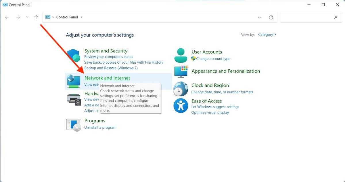Open the Network and Internet category
The width and height of the screenshot is (345, 182).
[x=107, y=78]
